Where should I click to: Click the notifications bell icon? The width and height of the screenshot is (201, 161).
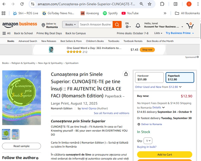[x=138, y=25]
